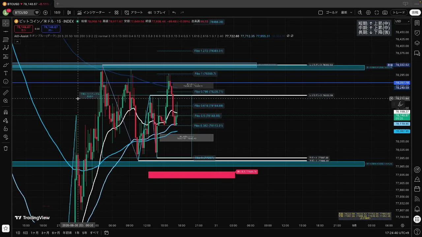Open time axis settings gear icon
Image resolution: width=422 pixels, height=237 pixels.
pos(402,225)
